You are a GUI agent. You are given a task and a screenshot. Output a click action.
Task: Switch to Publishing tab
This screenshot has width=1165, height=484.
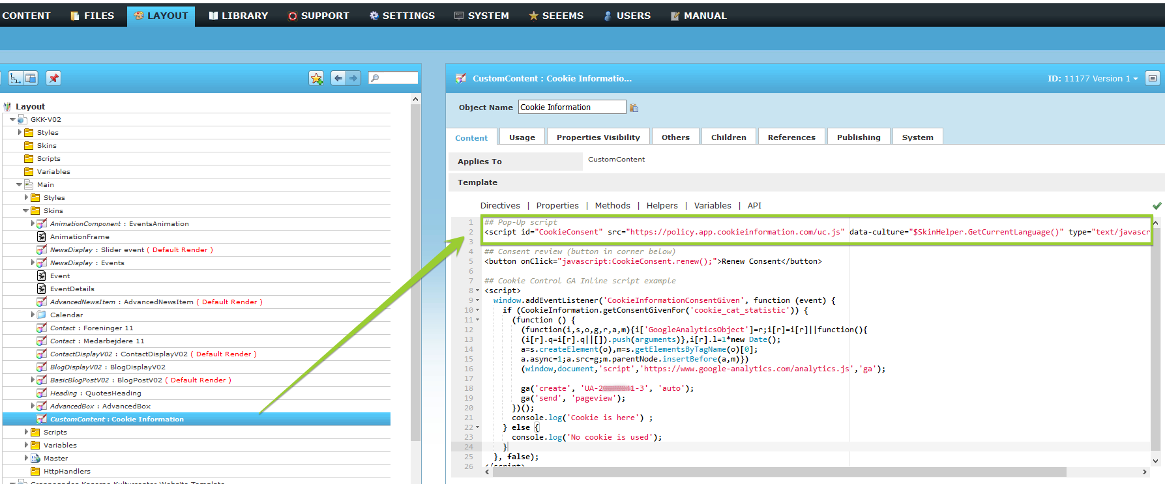(x=859, y=137)
